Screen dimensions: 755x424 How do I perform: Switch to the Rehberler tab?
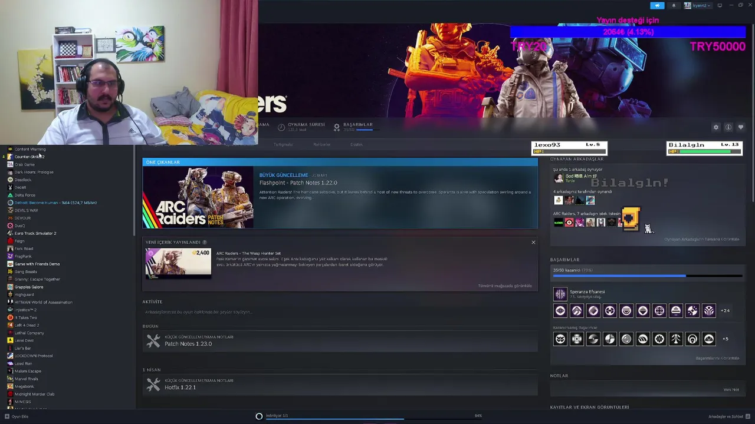click(322, 144)
